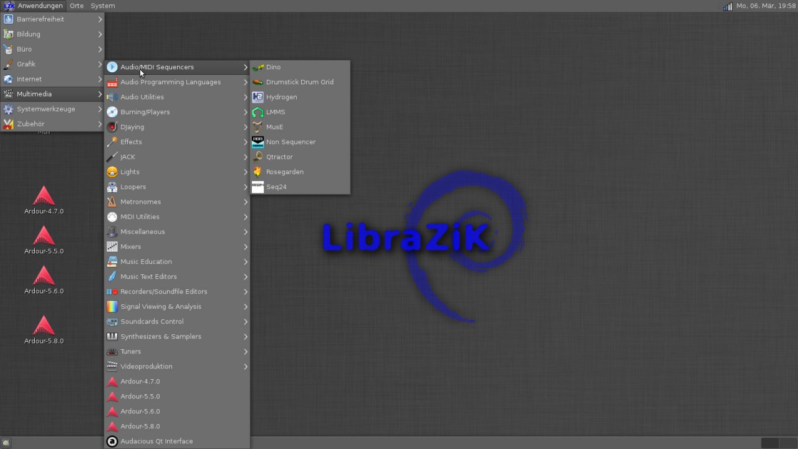Image resolution: width=798 pixels, height=449 pixels.
Task: Open Ardour-4.7.0 desktop shortcut icon
Action: (x=44, y=196)
